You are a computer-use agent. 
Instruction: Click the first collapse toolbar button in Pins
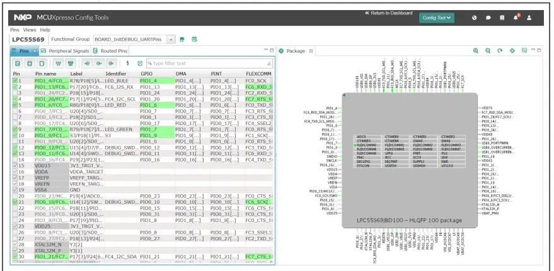(x=18, y=64)
